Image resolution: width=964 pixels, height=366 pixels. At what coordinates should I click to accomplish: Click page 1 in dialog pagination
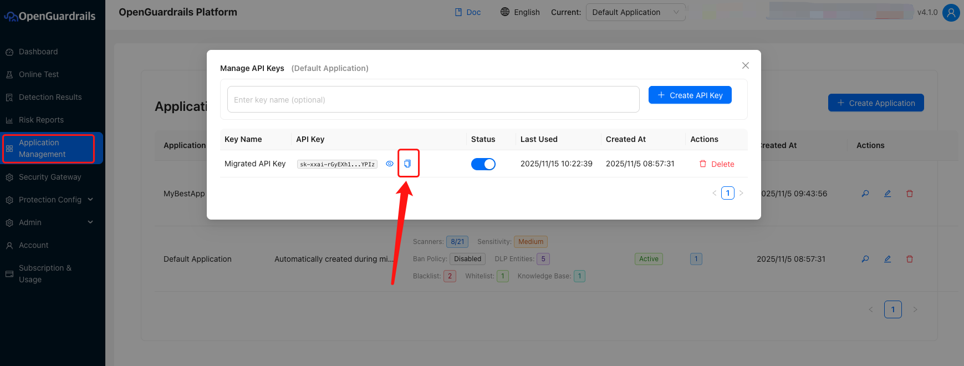click(728, 193)
